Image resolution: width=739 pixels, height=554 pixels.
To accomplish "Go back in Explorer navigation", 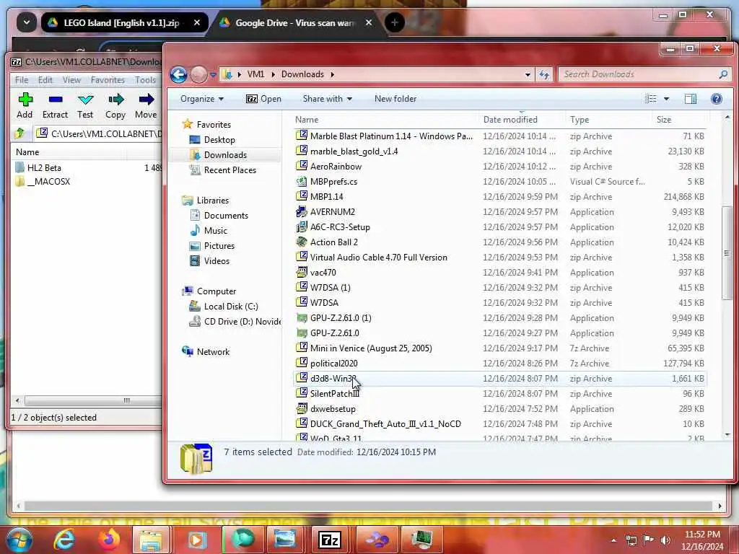I will (x=179, y=74).
